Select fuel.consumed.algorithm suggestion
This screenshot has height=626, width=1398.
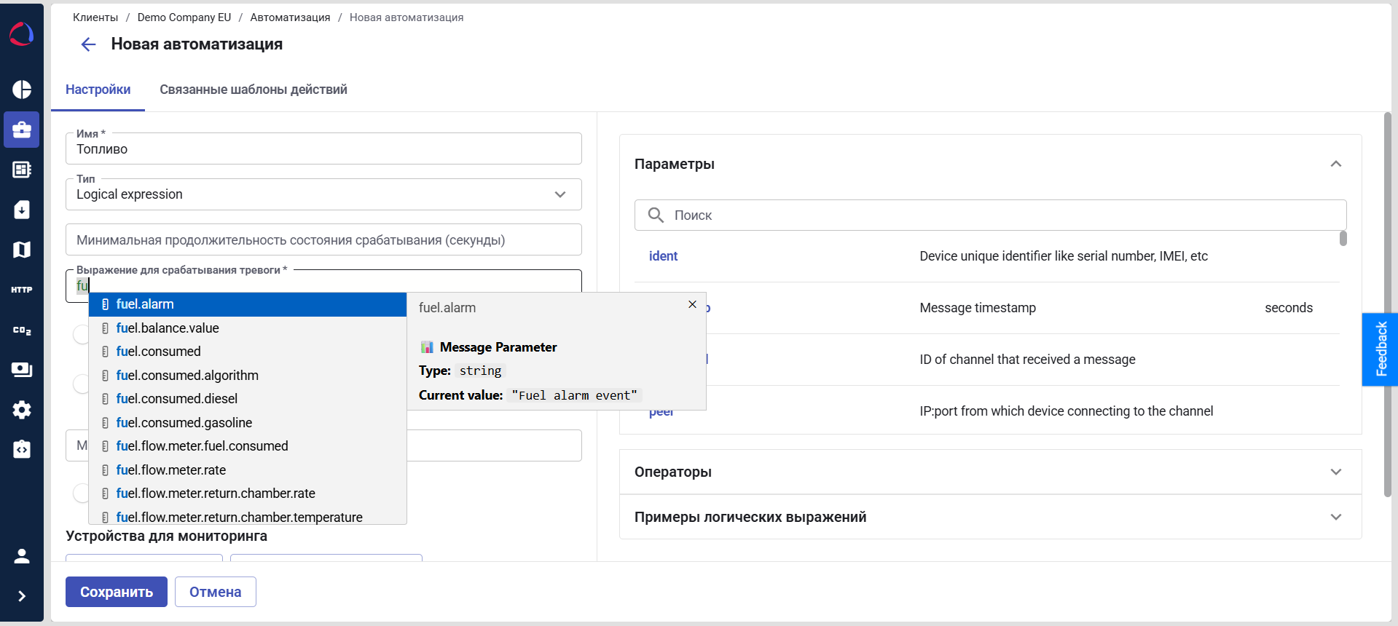248,376
